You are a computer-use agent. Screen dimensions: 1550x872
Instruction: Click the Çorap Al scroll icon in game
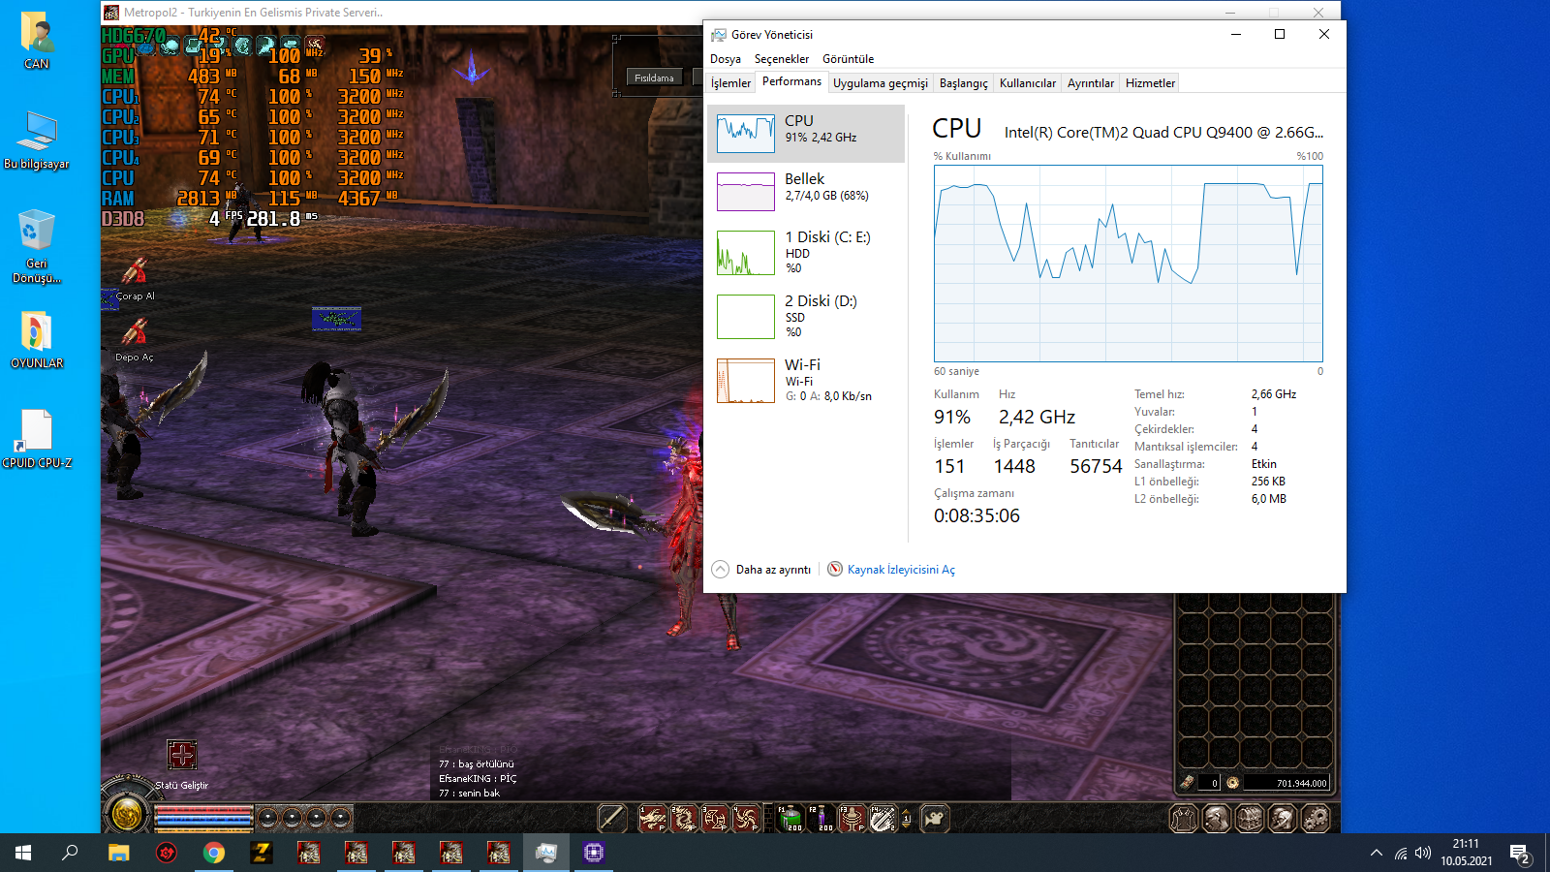click(x=135, y=270)
